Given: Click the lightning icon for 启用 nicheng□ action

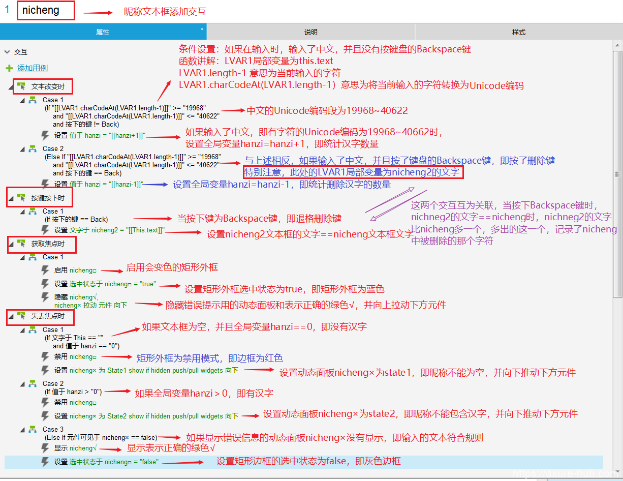Looking at the screenshot, I should click(45, 270).
